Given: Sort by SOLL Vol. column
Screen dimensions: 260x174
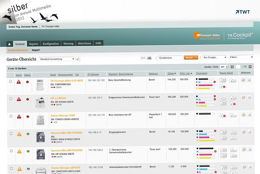Looking at the screenshot, I should (186, 73).
